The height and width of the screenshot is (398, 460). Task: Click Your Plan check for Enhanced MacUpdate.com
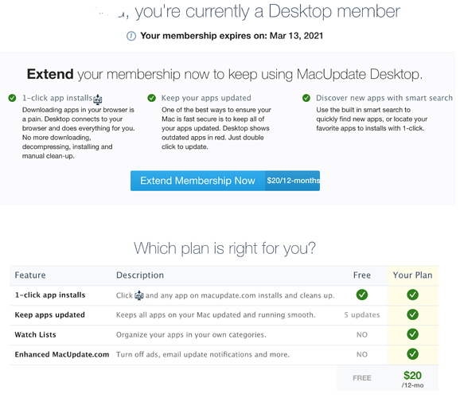[x=412, y=353]
